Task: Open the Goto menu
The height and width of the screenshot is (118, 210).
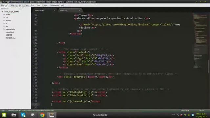Action: (32, 6)
